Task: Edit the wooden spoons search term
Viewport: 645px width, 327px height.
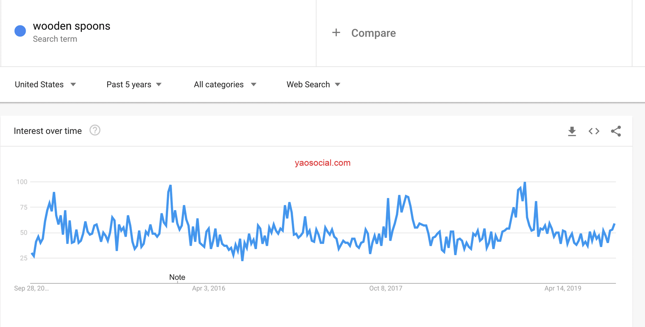Action: [x=71, y=26]
